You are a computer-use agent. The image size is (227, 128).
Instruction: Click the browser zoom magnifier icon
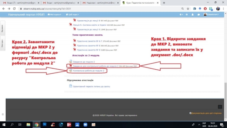coord(183,9)
